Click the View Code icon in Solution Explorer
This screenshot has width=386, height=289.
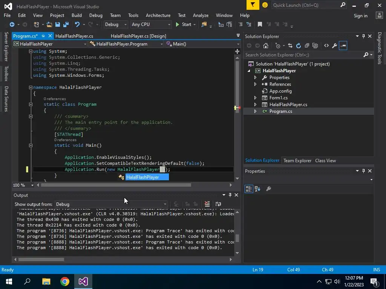click(326, 46)
